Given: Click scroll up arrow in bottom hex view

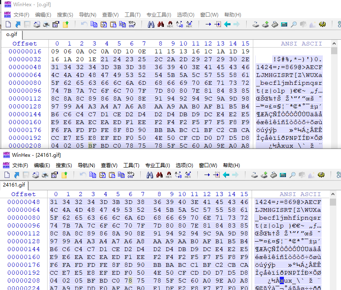Looking at the screenshot, I should (333, 194).
